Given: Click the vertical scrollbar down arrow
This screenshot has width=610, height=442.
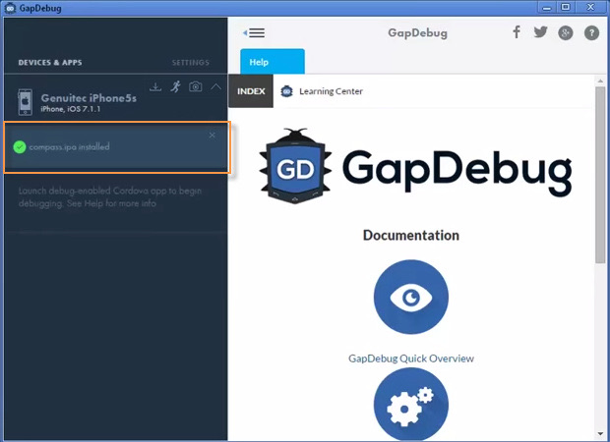Looking at the screenshot, I should 601,433.
